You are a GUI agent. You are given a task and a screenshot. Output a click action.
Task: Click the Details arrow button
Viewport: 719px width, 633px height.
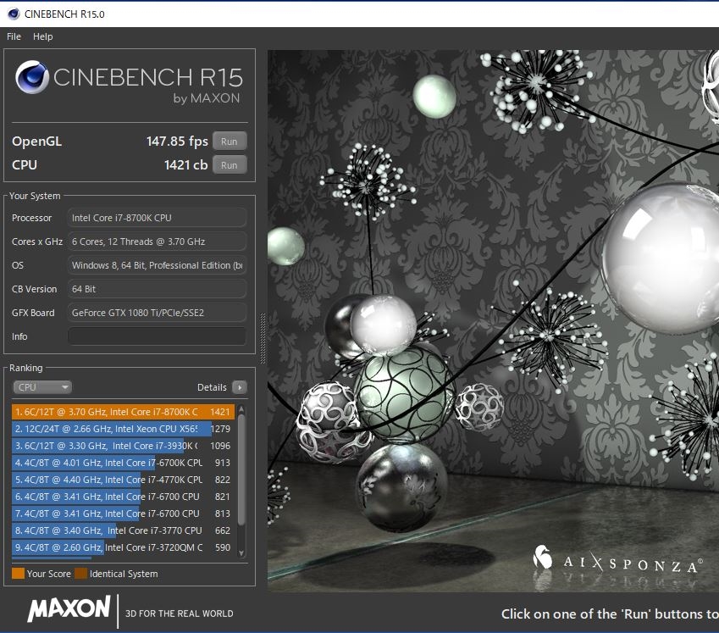tap(240, 387)
